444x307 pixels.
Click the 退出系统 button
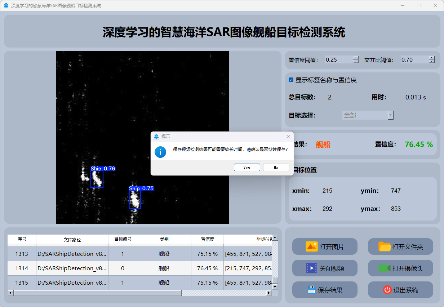[x=400, y=290]
